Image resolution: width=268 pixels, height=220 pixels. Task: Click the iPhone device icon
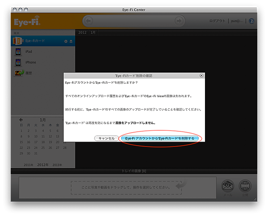tap(18, 62)
